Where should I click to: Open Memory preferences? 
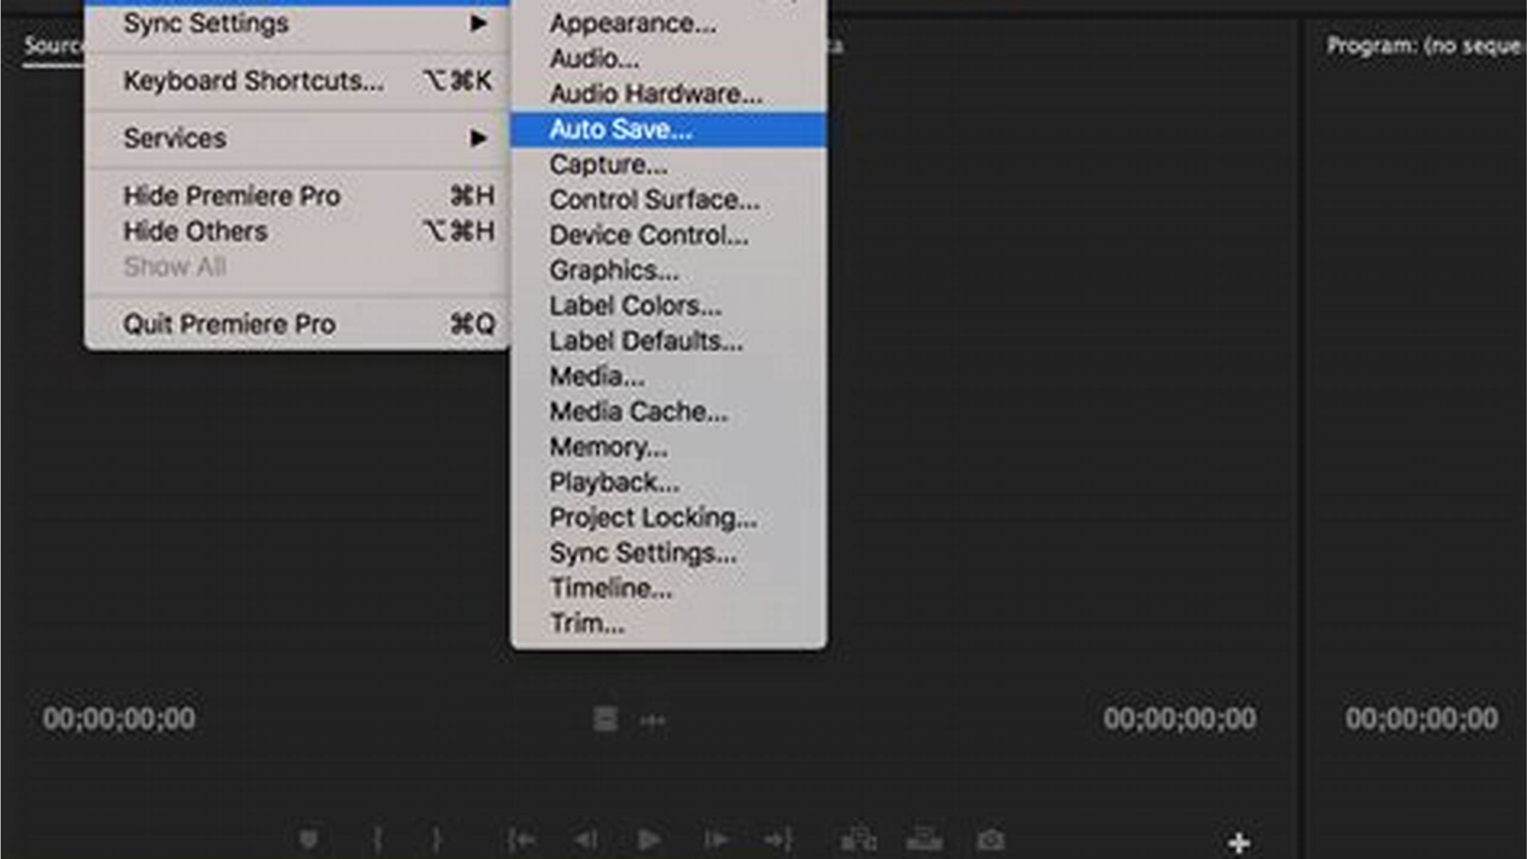pyautogui.click(x=669, y=447)
